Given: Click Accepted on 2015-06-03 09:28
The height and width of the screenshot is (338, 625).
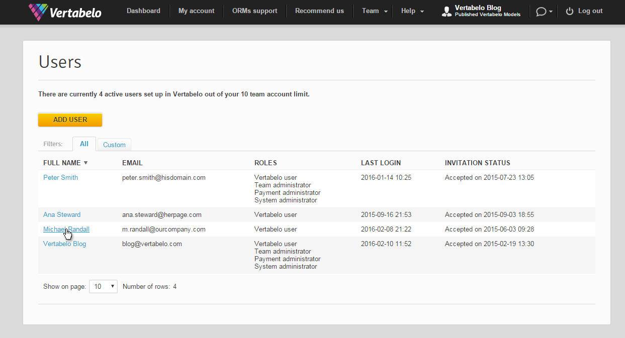Looking at the screenshot, I should pos(489,229).
